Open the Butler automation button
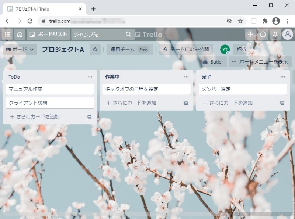Screen dimensions: 295x219 coord(213,62)
